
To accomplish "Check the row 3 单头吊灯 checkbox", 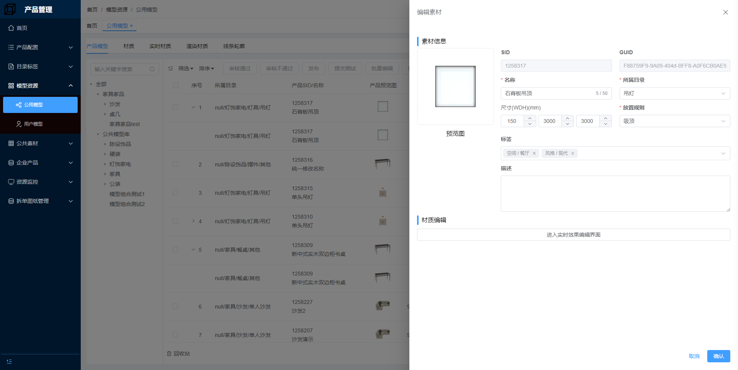I will click(x=175, y=193).
